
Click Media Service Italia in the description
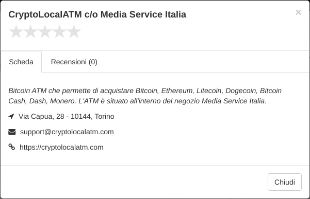[x=233, y=101]
